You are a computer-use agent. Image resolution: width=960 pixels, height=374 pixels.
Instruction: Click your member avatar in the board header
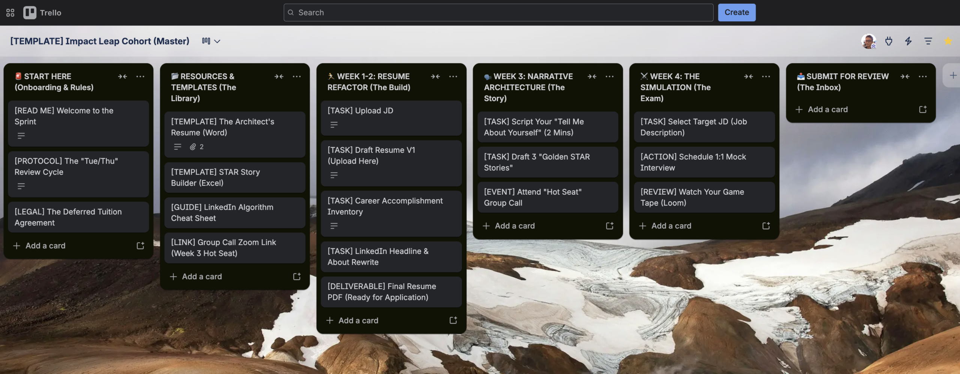coord(868,41)
